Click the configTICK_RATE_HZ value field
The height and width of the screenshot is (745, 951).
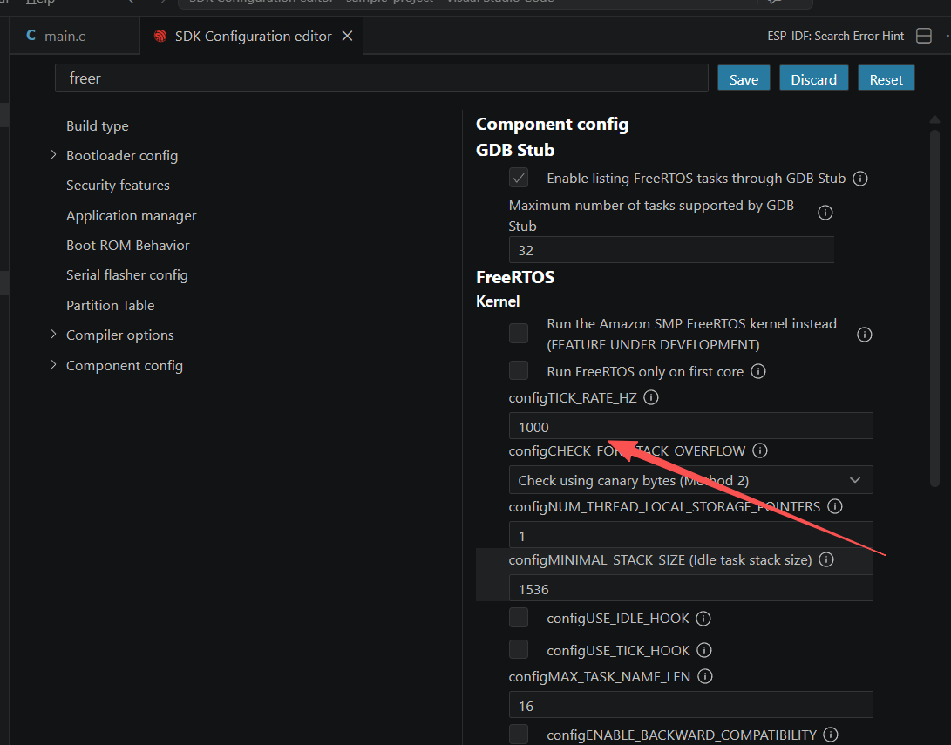click(691, 426)
